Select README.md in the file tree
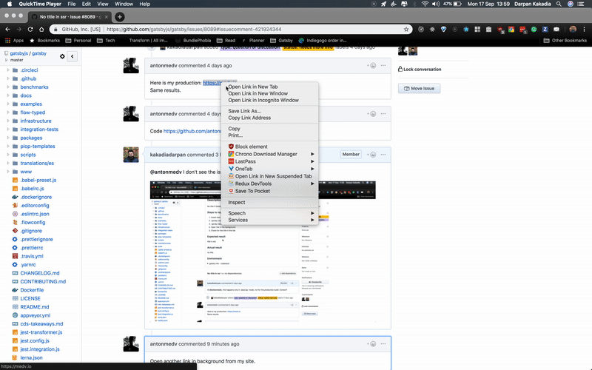Viewport: 592px width, 370px height. (34, 307)
